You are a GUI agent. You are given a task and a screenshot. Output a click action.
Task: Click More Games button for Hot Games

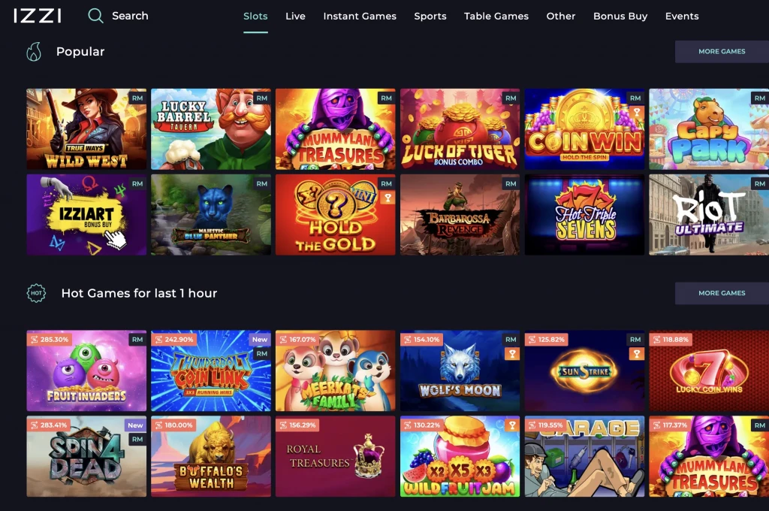[x=722, y=293]
